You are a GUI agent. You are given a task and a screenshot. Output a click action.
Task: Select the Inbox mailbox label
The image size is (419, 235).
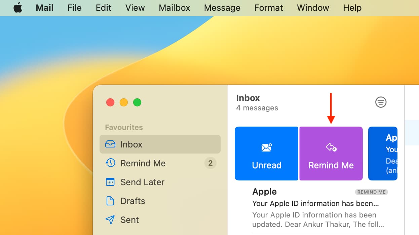[x=131, y=144]
